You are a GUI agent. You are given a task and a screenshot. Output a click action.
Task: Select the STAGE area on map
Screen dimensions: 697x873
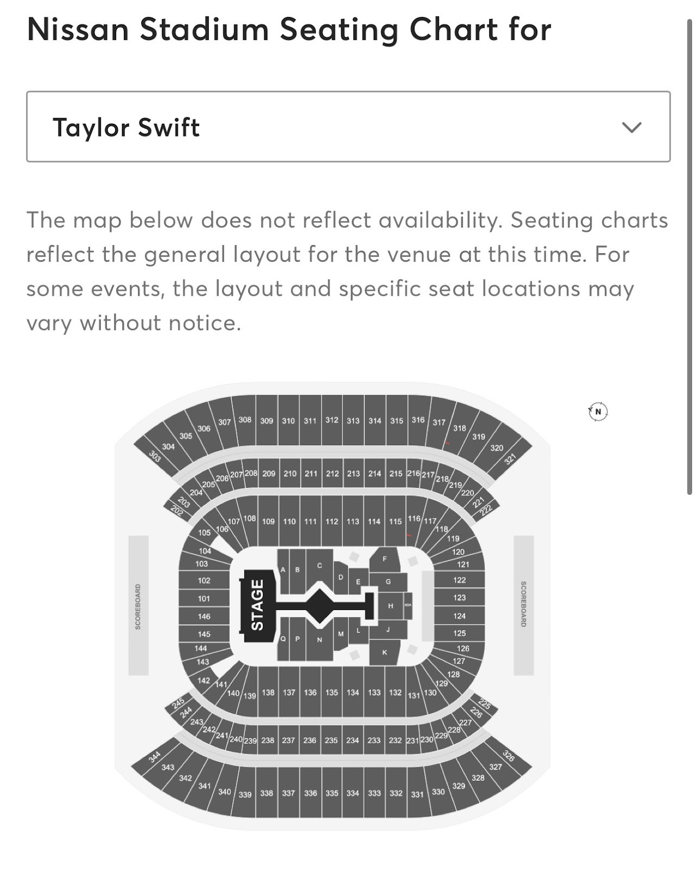[x=257, y=605]
